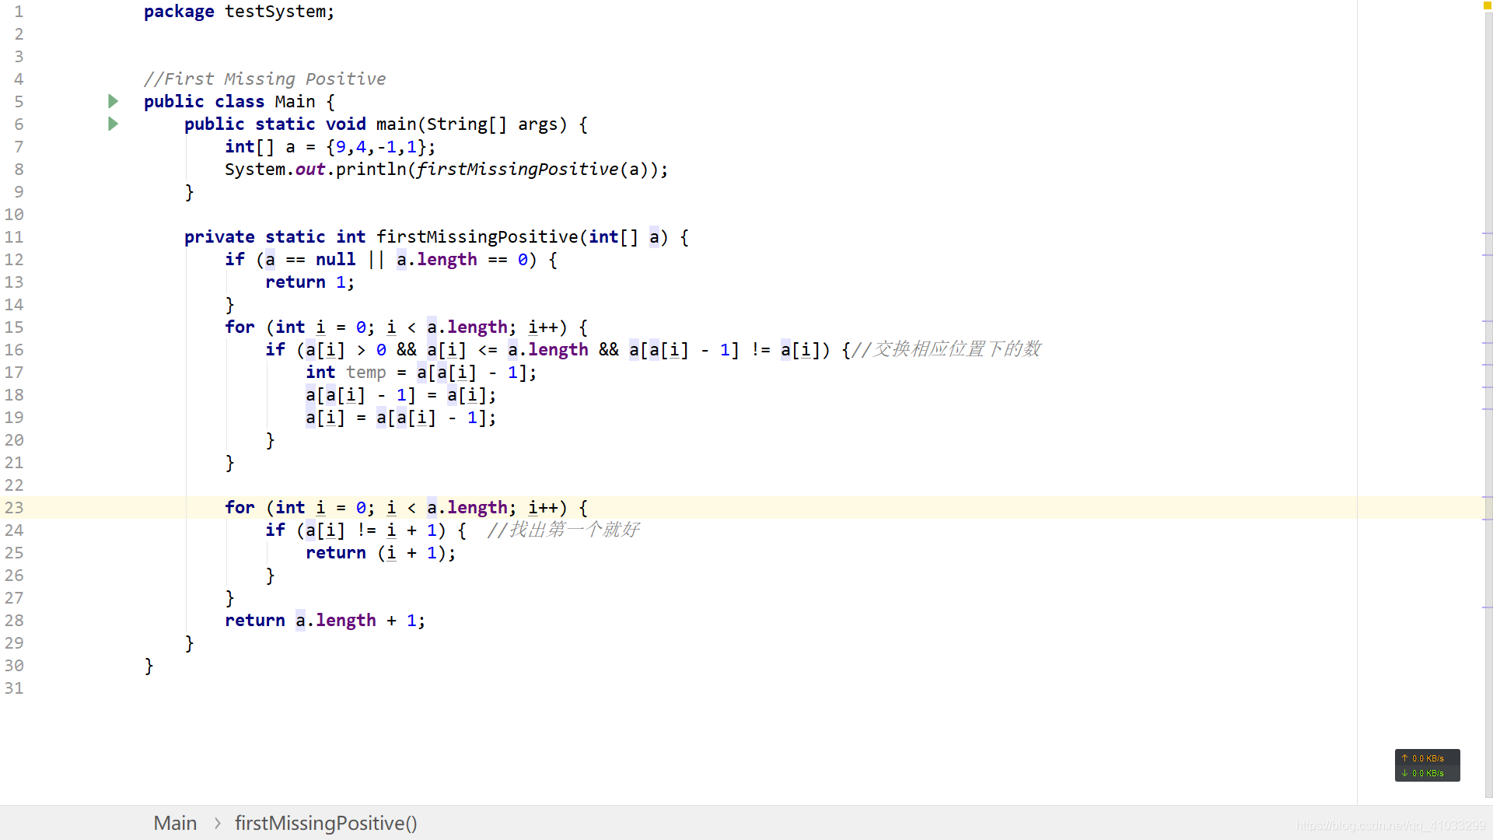Click 'public class Main {' declaration
This screenshot has width=1493, height=840.
click(239, 102)
